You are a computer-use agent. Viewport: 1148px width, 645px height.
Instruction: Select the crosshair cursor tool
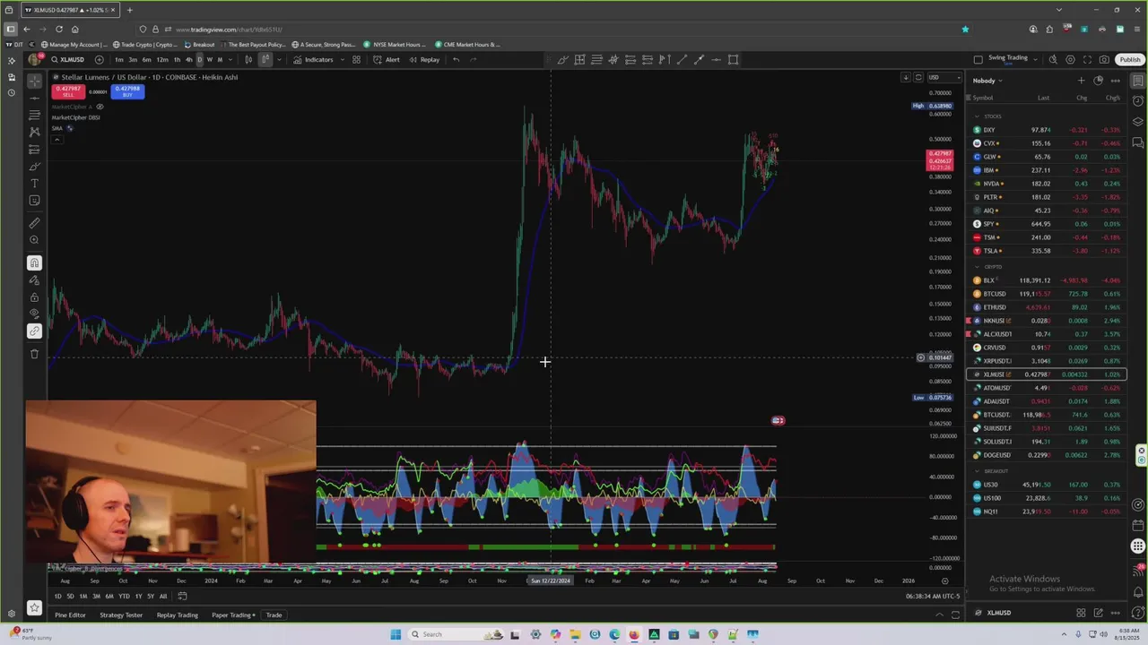click(34, 81)
